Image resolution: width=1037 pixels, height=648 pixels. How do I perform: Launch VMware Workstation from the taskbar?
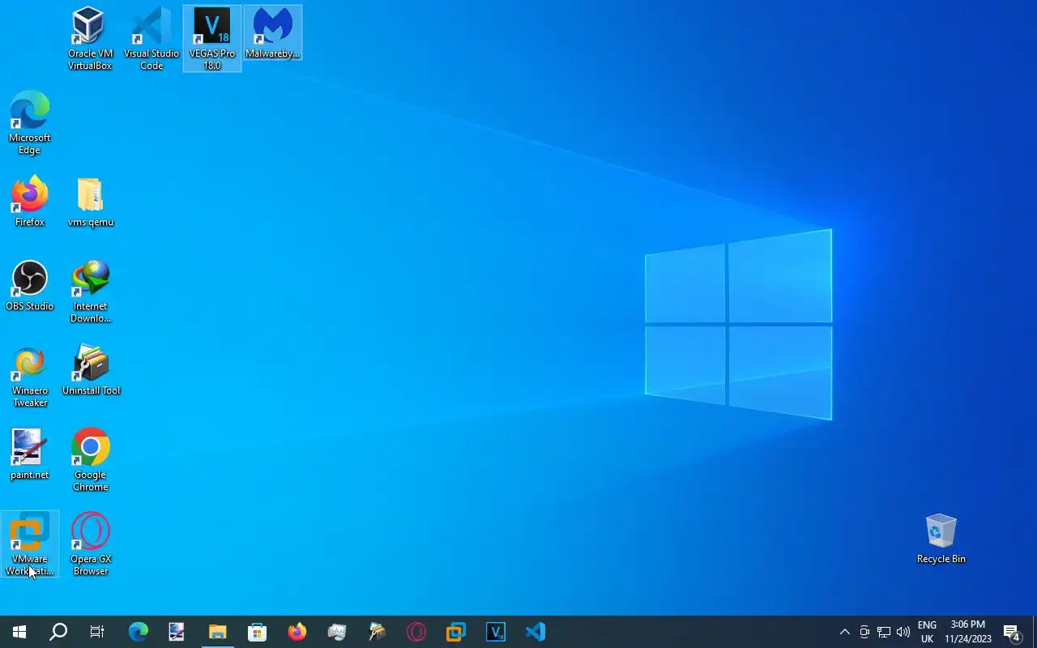tap(456, 632)
